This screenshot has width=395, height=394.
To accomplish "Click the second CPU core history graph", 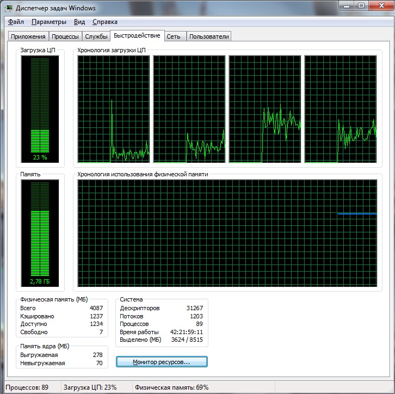I will point(189,109).
